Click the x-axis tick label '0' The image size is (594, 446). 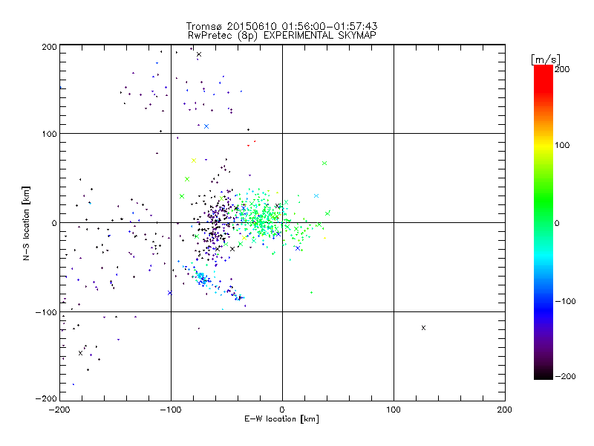(x=282, y=410)
